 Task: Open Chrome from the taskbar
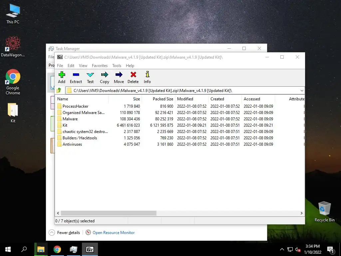[57, 249]
